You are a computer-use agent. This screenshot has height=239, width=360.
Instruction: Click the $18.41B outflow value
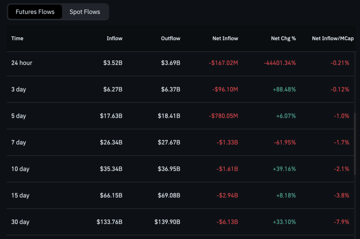tap(169, 116)
